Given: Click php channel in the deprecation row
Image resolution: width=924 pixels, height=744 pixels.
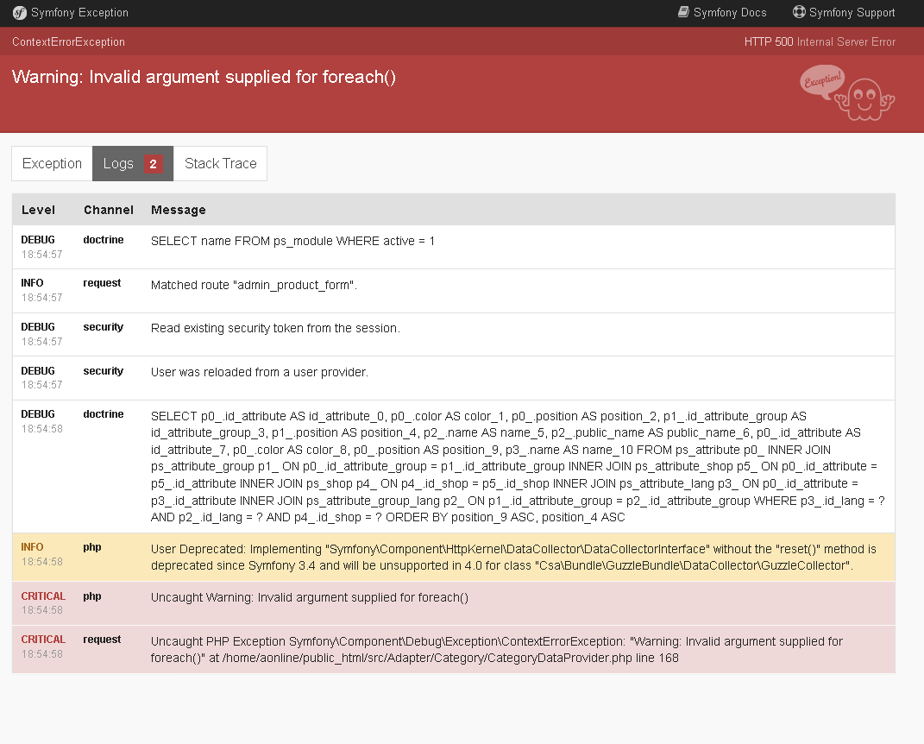Looking at the screenshot, I should (92, 548).
